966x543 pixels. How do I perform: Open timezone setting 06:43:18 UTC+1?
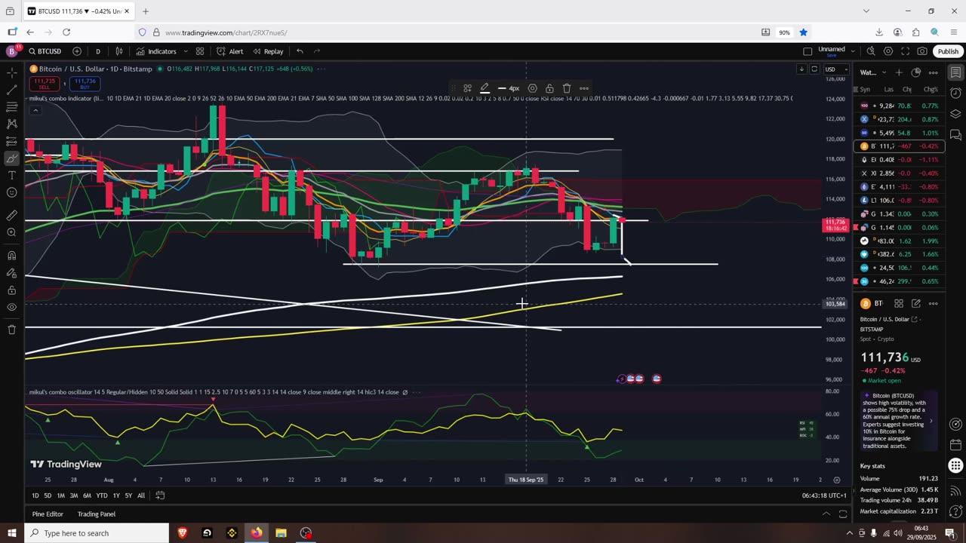[x=824, y=495]
